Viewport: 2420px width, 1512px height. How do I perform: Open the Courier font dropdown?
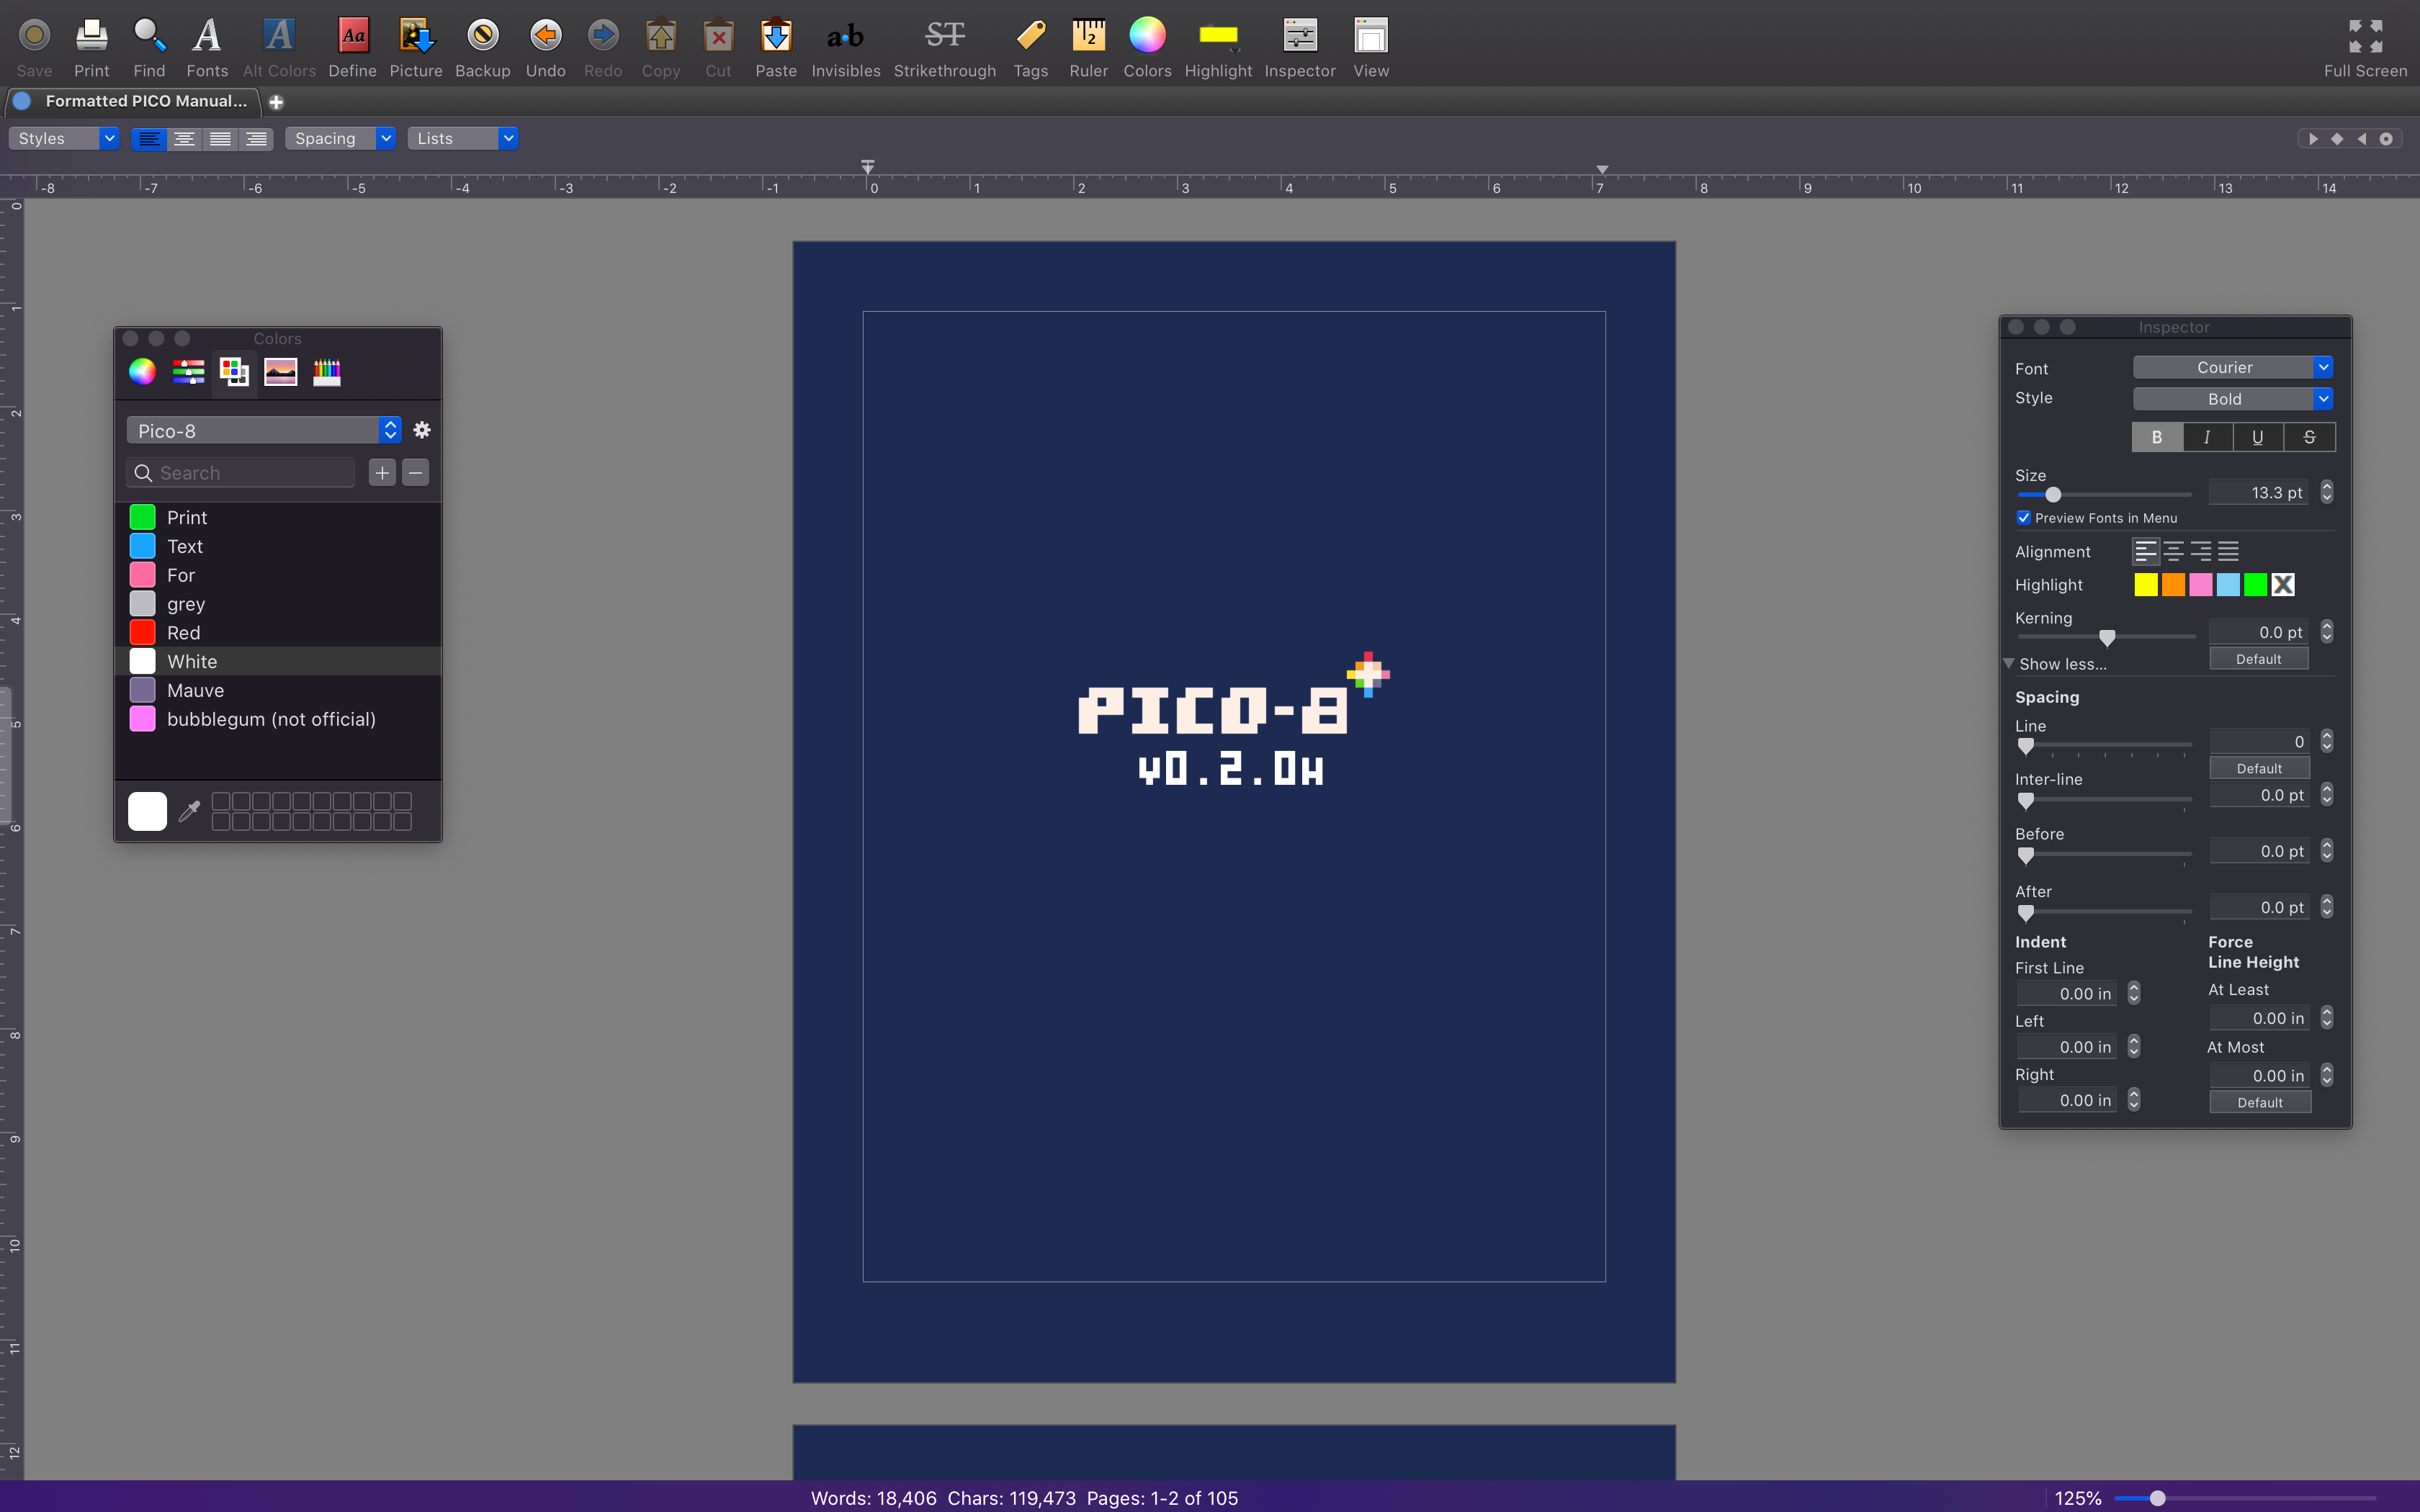pos(2233,368)
